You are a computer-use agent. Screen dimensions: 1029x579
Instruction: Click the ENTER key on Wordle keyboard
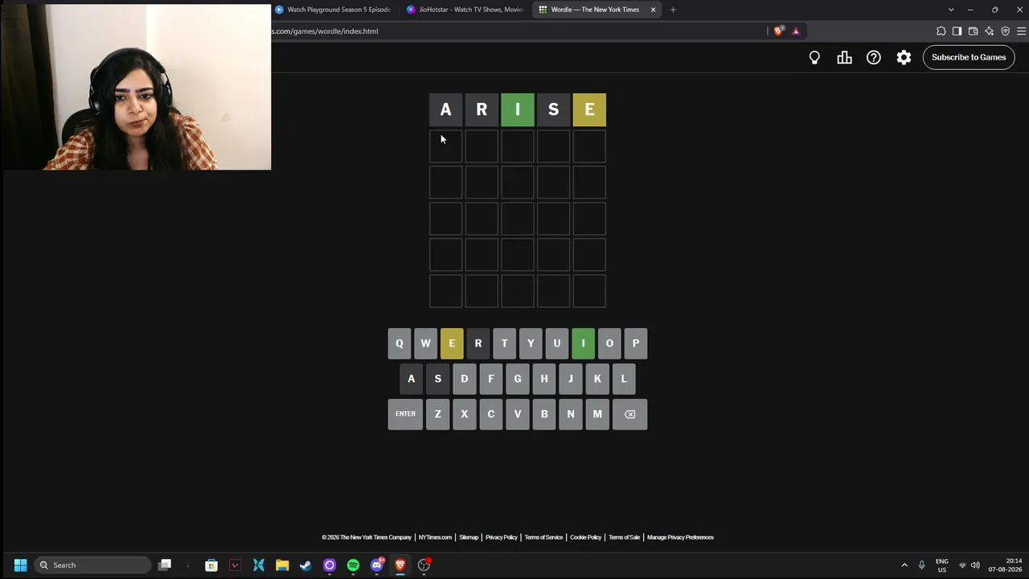point(405,414)
